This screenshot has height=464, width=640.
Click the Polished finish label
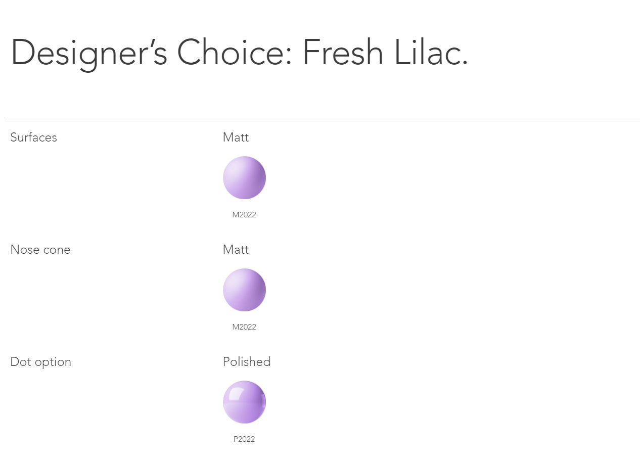pyautogui.click(x=247, y=362)
